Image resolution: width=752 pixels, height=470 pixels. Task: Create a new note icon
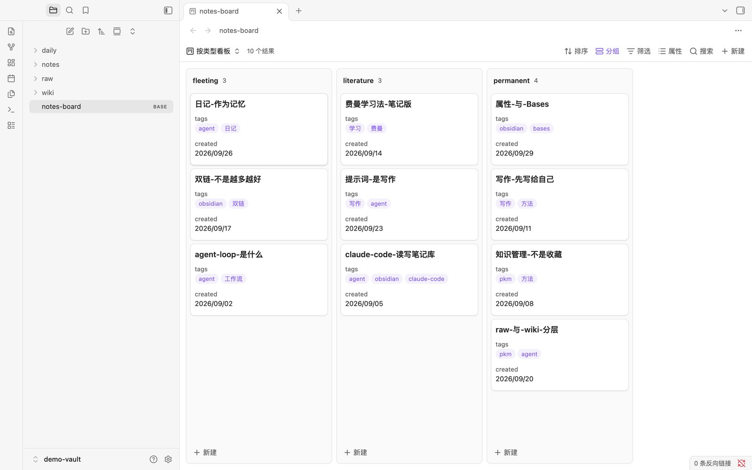tap(70, 31)
